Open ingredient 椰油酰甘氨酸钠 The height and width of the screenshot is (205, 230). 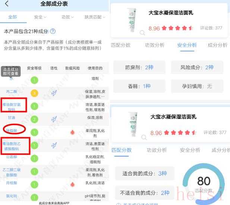(x=12, y=107)
